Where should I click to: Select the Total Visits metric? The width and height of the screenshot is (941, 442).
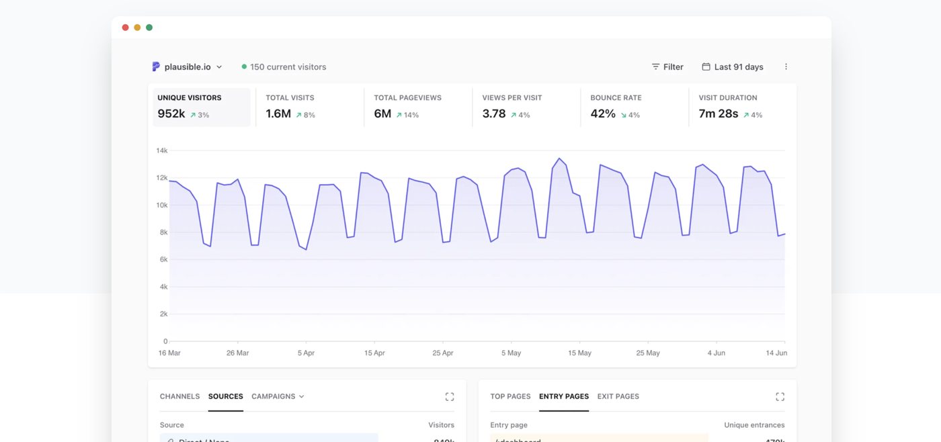(x=310, y=107)
